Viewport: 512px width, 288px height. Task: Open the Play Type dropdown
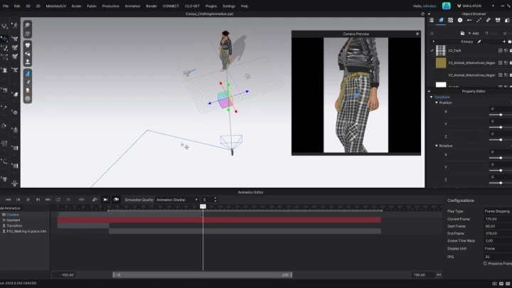(x=497, y=211)
